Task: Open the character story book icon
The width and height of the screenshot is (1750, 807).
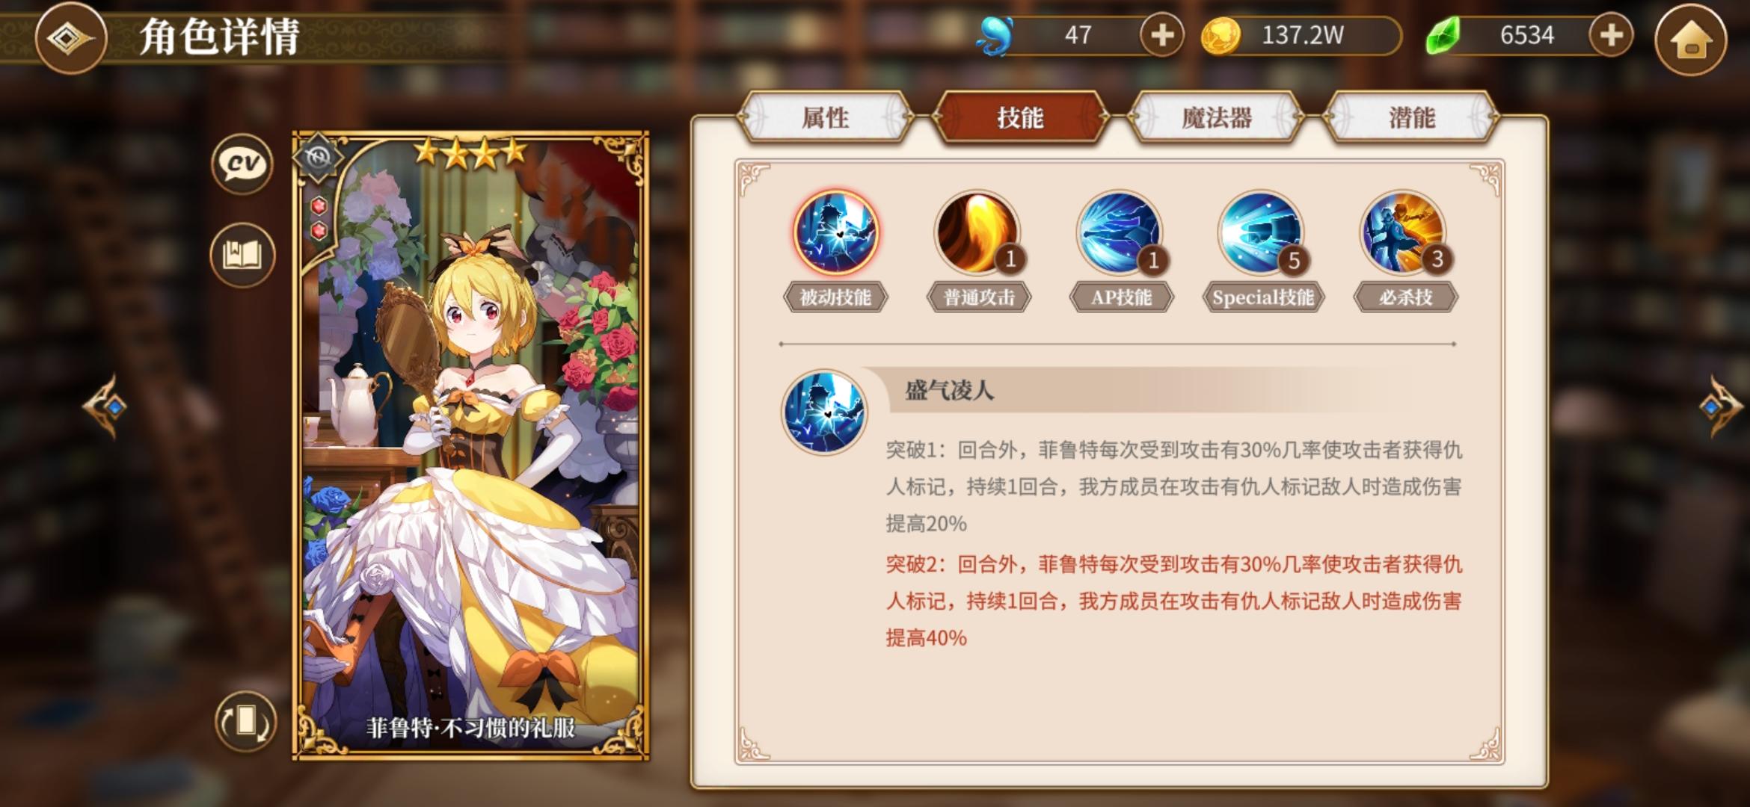Action: [242, 255]
